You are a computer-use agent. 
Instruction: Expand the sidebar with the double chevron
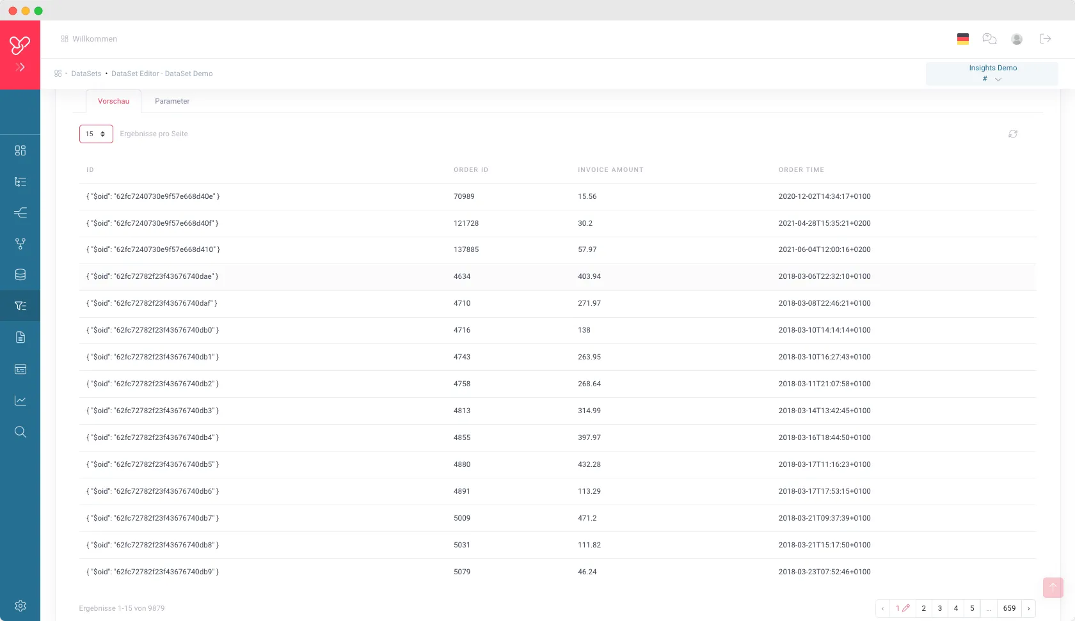click(x=20, y=67)
